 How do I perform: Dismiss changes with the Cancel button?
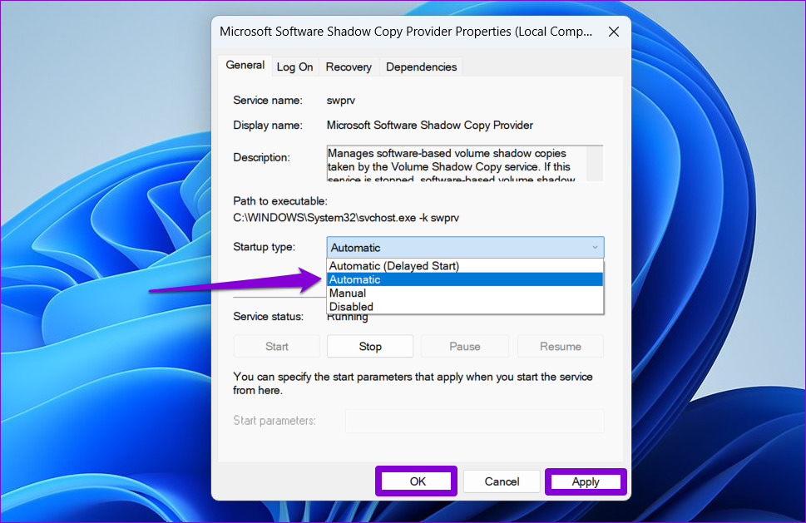[x=502, y=481]
